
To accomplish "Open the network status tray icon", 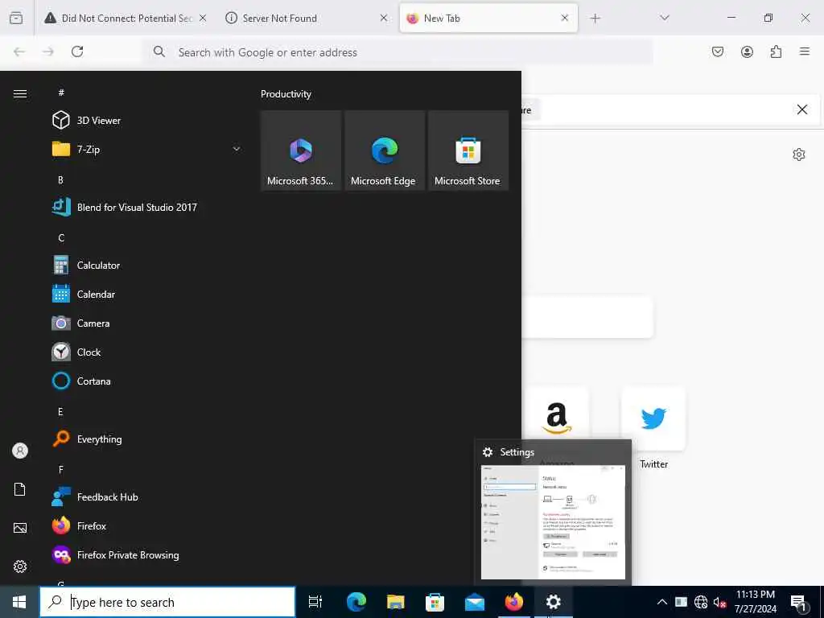I will click(701, 602).
